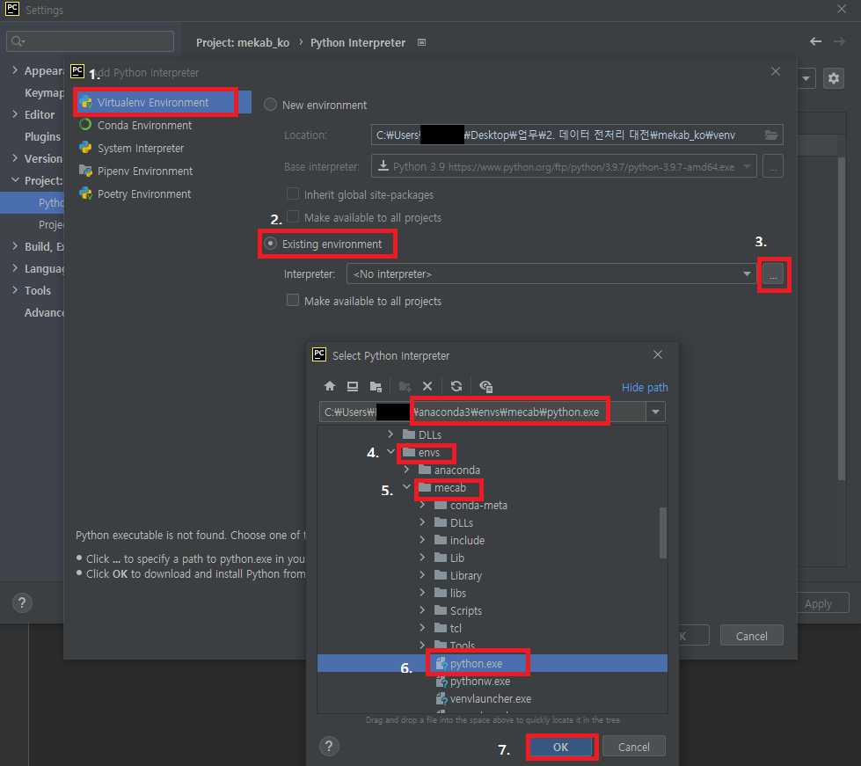Viewport: 861px width, 766px height.
Task: Expand the top DLLs folder
Action: (390, 434)
